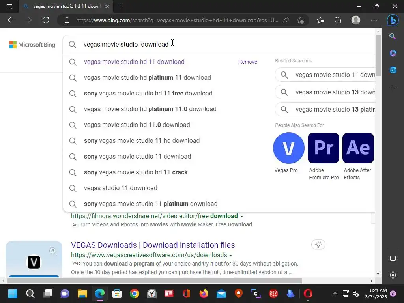The image size is (404, 303).
Task: Open Windows Start menu
Action: point(13,294)
